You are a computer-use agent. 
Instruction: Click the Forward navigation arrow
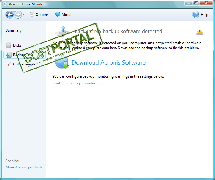18,15
